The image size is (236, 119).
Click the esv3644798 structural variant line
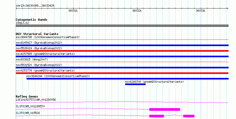click(122, 40)
